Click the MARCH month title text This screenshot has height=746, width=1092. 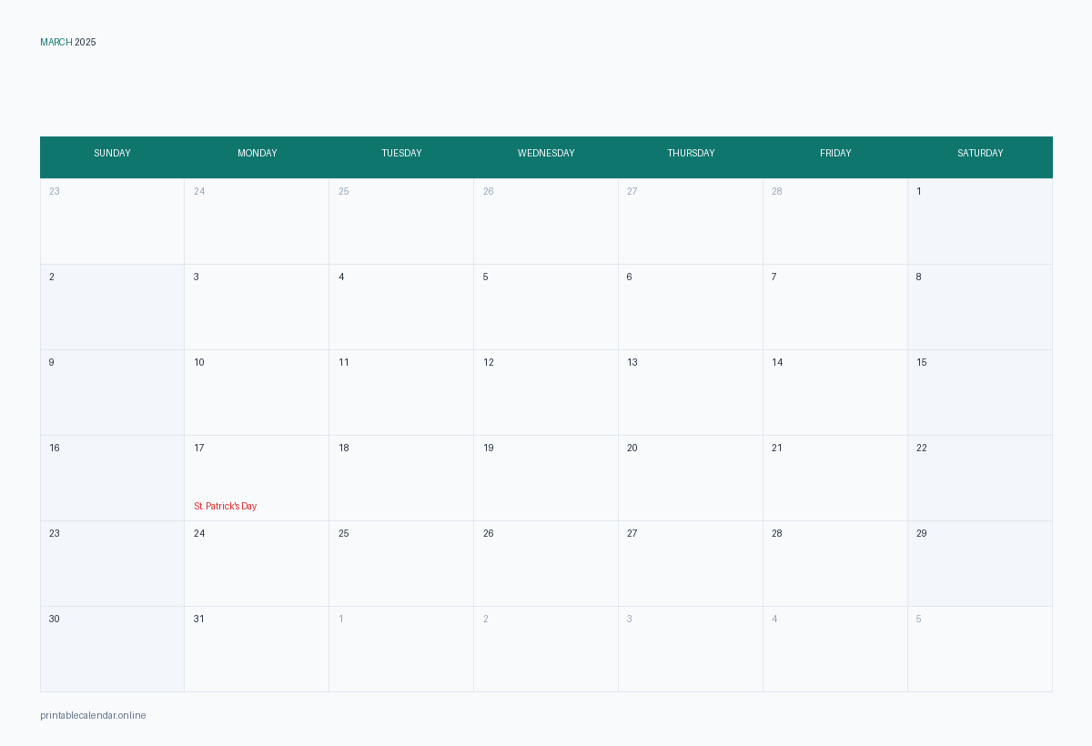coord(56,43)
